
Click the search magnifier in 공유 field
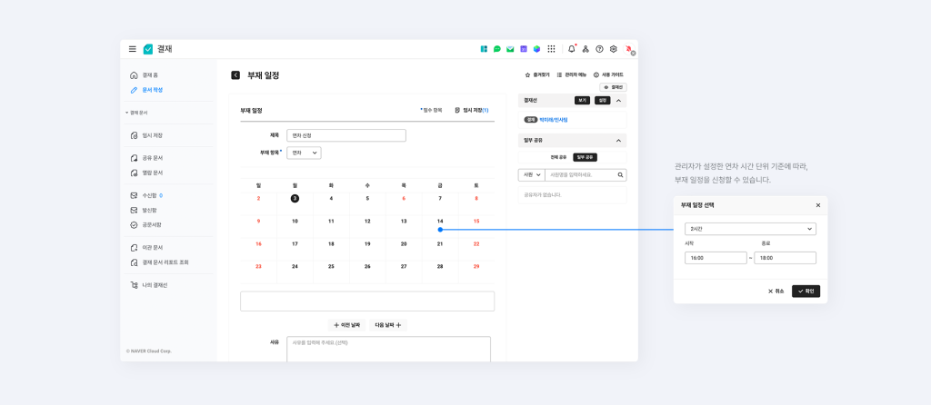(x=621, y=174)
